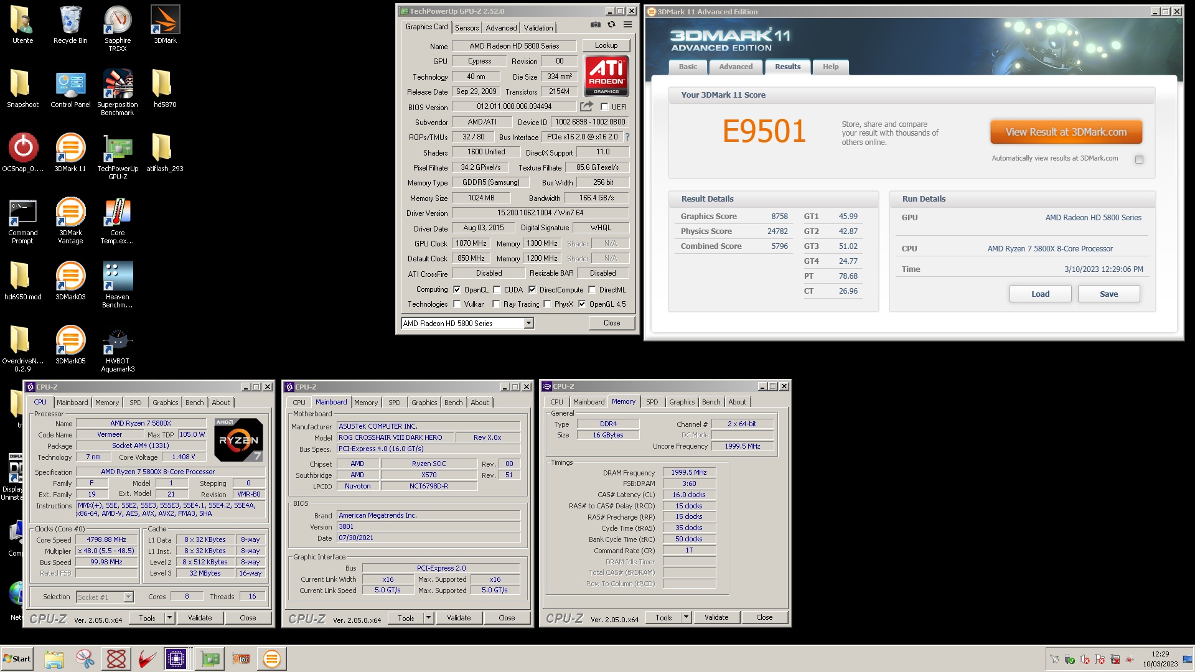Open the hd5870 folder
Image resolution: width=1195 pixels, height=672 pixels.
pos(165,89)
